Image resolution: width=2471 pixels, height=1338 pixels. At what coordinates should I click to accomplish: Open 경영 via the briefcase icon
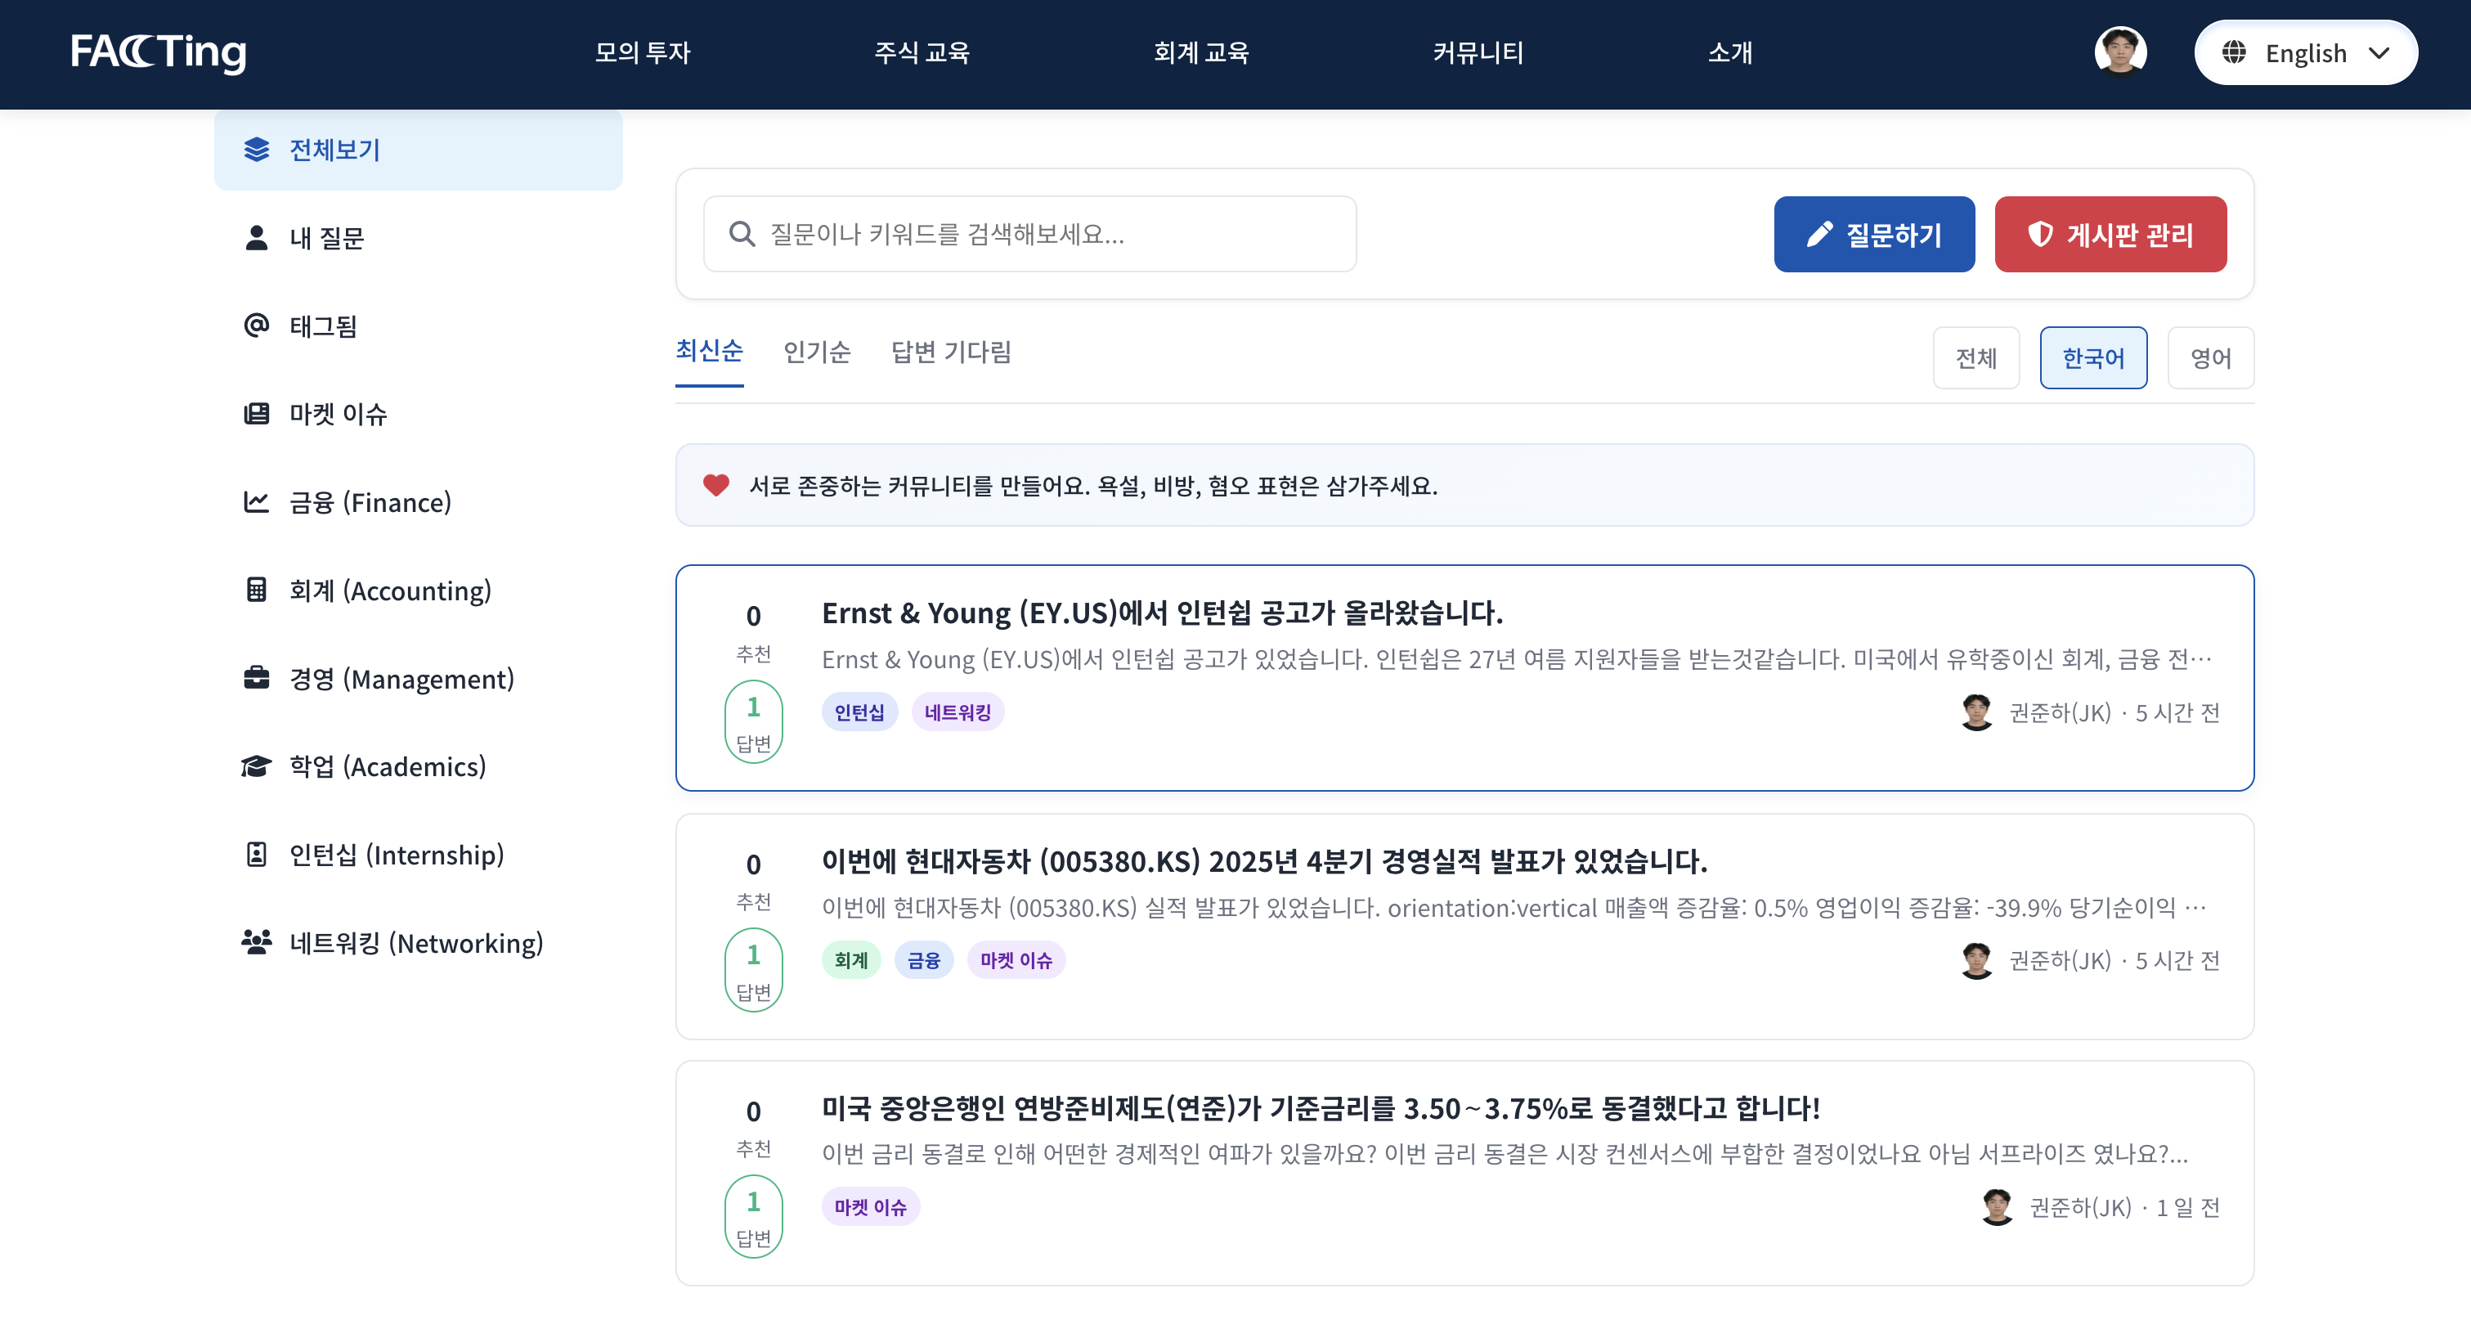[256, 678]
